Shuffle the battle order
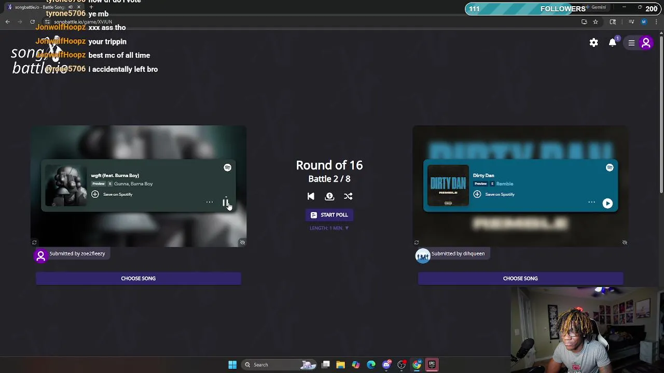664x373 pixels. (348, 196)
